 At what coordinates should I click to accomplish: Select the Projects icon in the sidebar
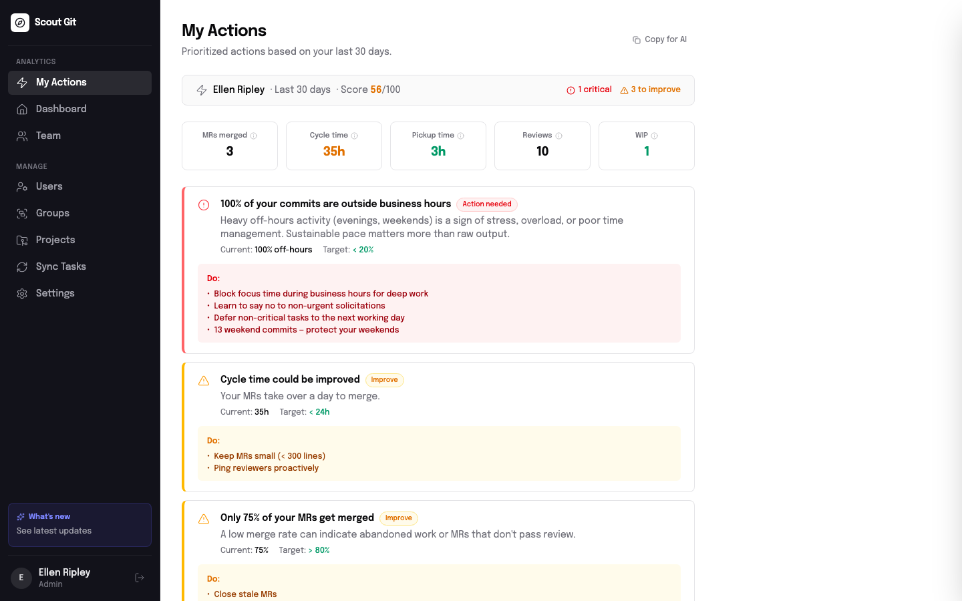point(22,240)
